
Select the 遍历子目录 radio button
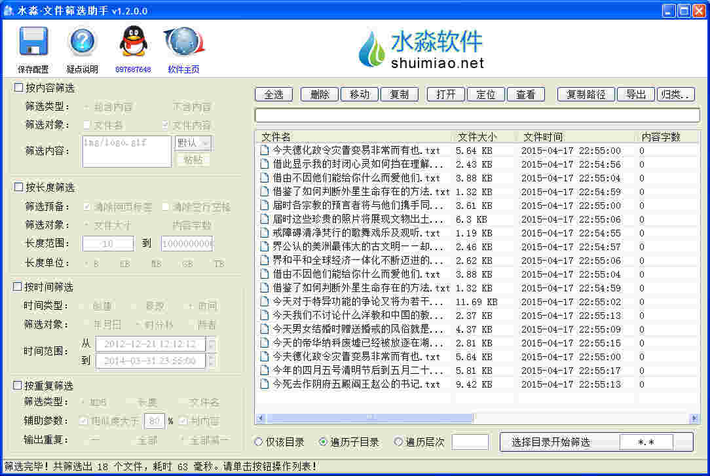pos(324,441)
